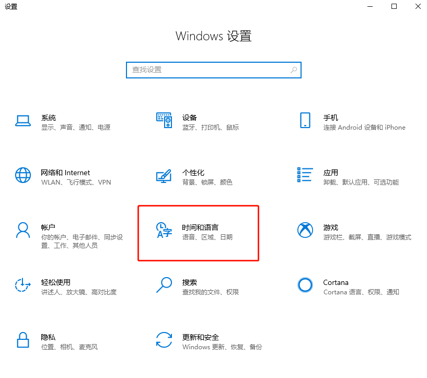Click the text 背景、锁屏、颜色
Viewport: 427px width, 378px height.
(x=207, y=182)
